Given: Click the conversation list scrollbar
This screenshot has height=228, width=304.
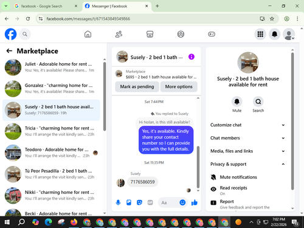Looking at the screenshot, I should point(105,97).
